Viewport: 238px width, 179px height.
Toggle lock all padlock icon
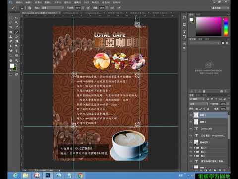coord(208,109)
